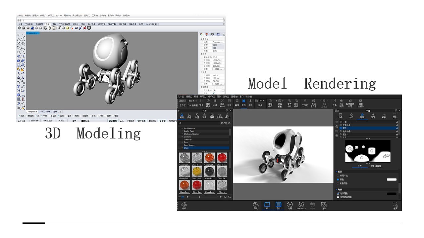Screen dimensions: 424x238
Task: Toggle the 中心点 (Center) osnap checkbox in Rhino
Action: (x=50, y=116)
